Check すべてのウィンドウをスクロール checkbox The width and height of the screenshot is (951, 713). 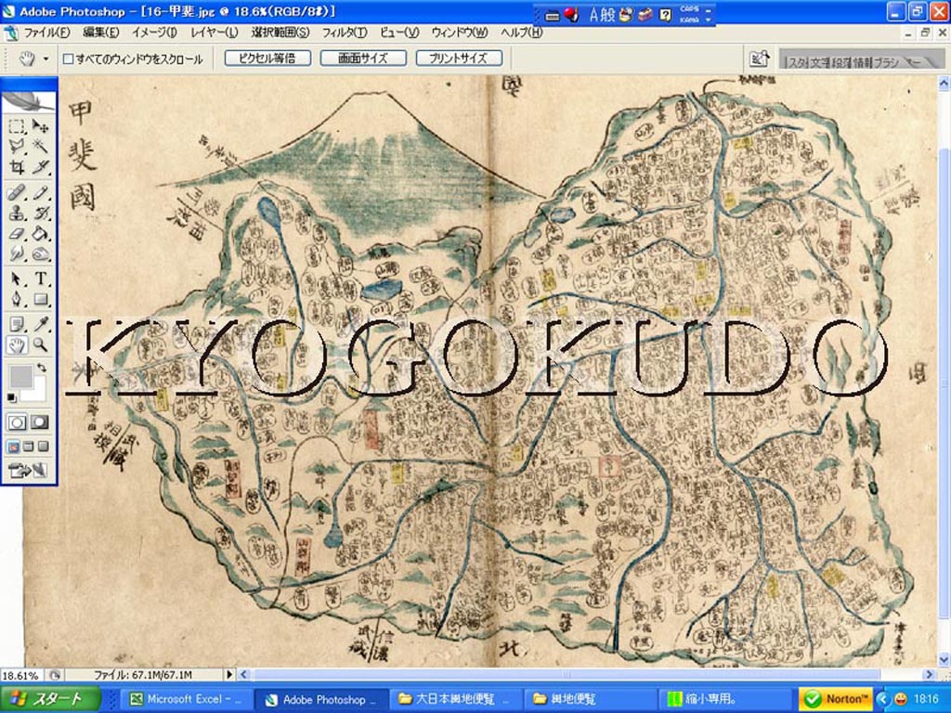pyautogui.click(x=69, y=59)
